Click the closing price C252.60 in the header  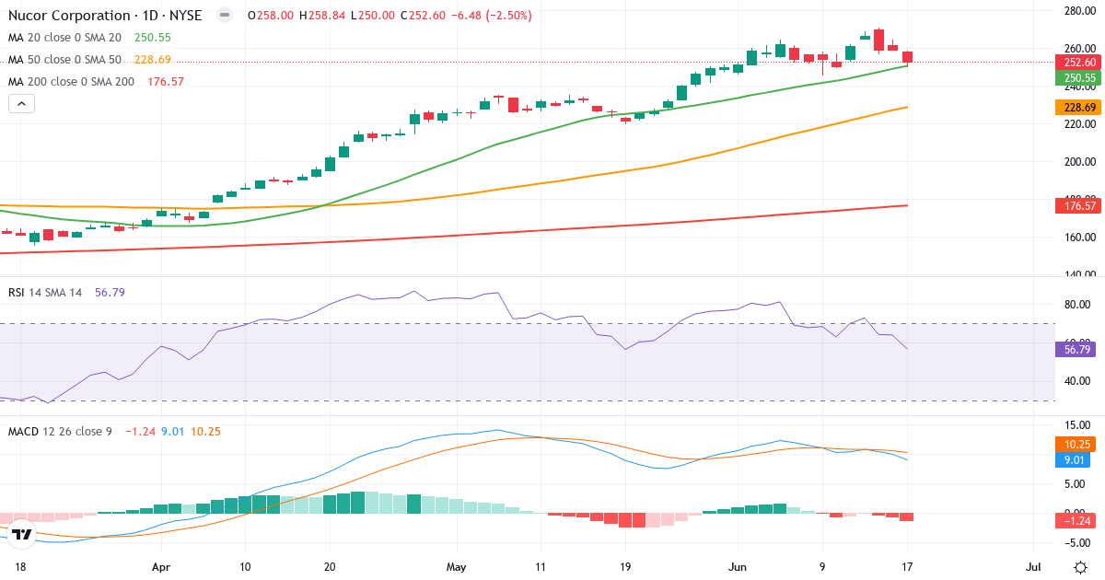[425, 16]
